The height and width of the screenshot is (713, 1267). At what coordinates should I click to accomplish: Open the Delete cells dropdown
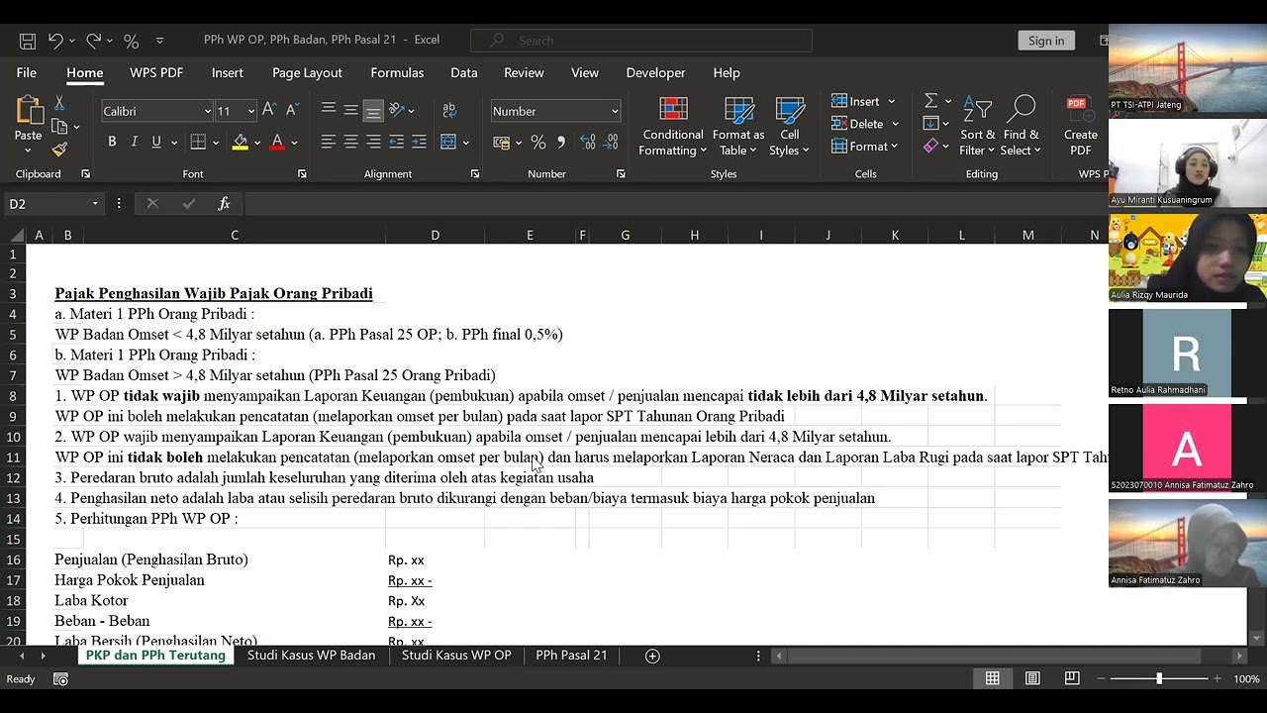(x=895, y=124)
